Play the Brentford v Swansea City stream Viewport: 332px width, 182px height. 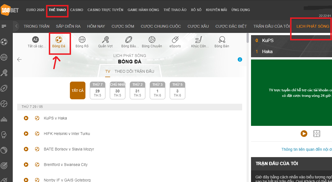(26, 165)
